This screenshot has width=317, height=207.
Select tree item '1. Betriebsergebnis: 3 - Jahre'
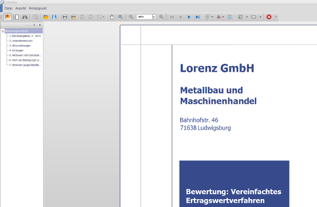click(x=25, y=36)
